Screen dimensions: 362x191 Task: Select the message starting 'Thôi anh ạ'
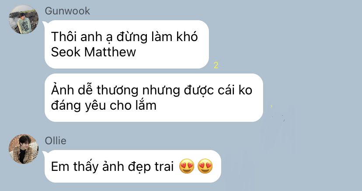click(x=127, y=44)
